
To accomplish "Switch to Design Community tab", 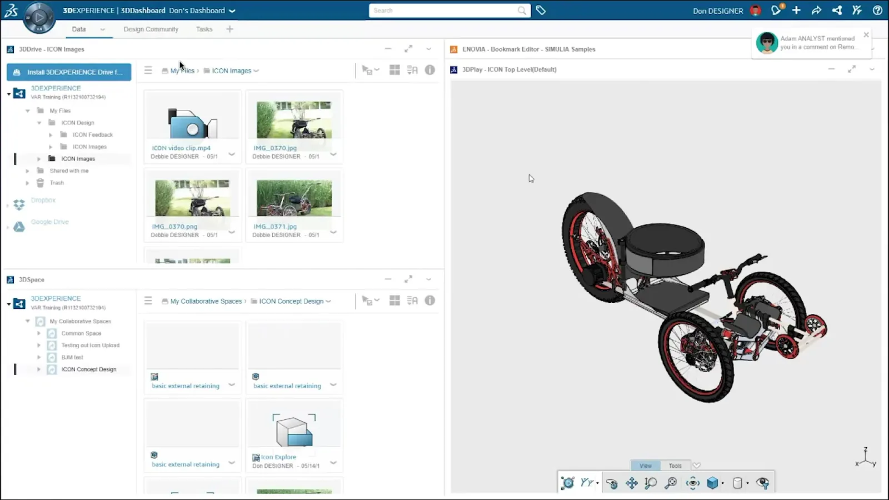I will coord(151,29).
